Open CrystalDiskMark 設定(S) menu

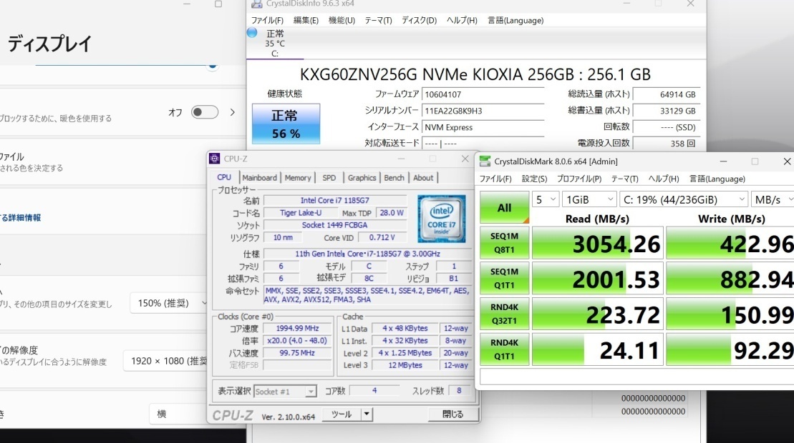pyautogui.click(x=534, y=179)
